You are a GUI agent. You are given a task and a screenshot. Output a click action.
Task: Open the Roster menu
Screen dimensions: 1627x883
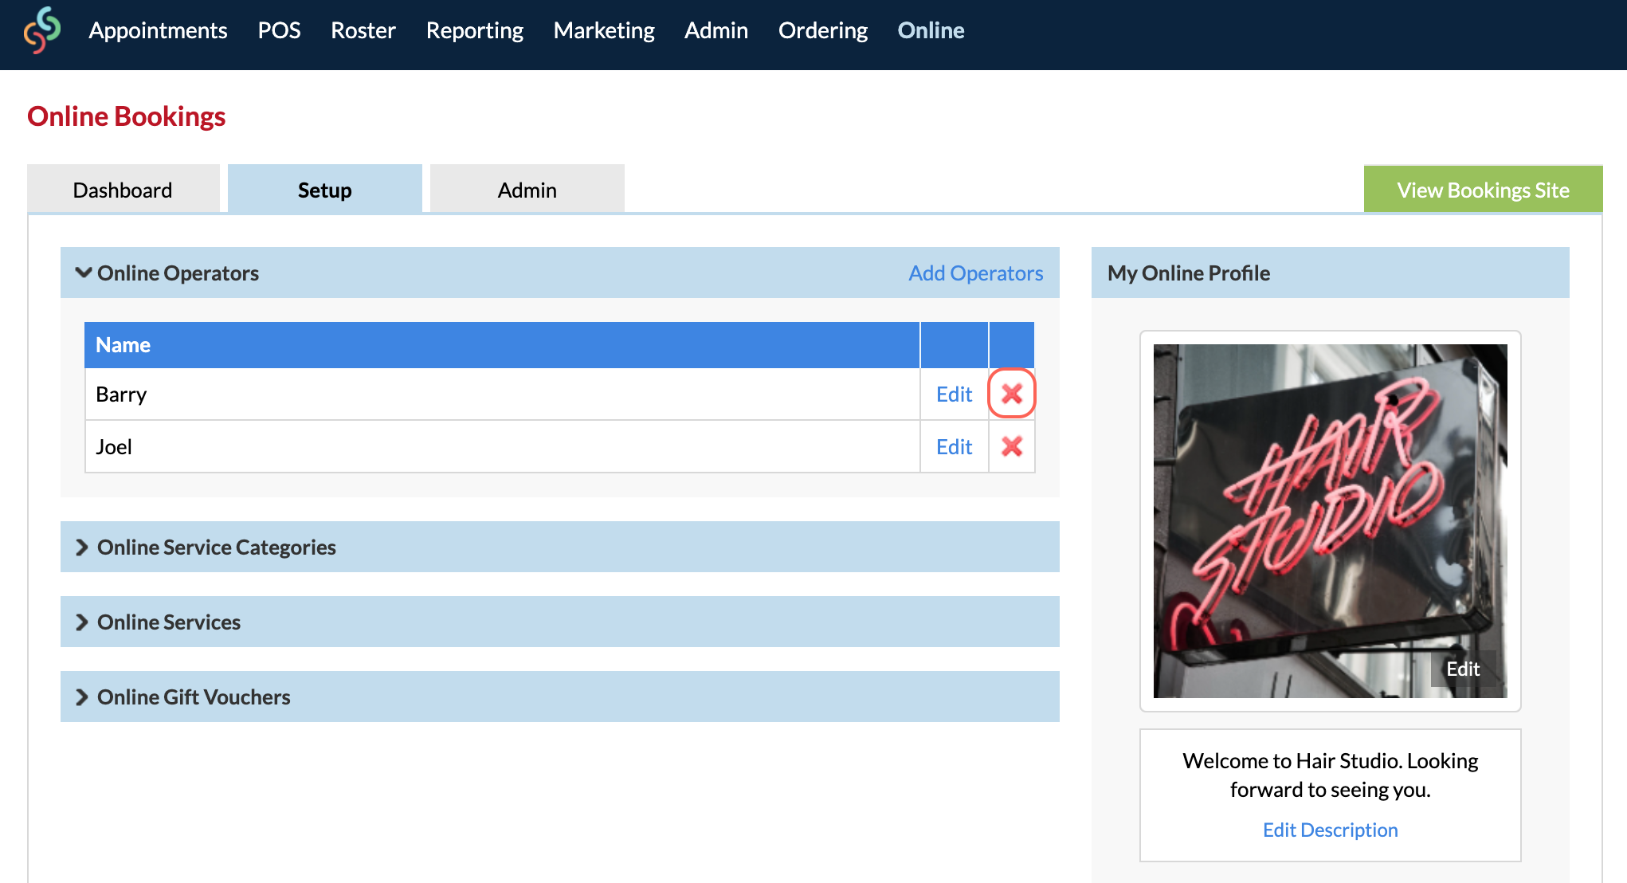[x=363, y=30]
